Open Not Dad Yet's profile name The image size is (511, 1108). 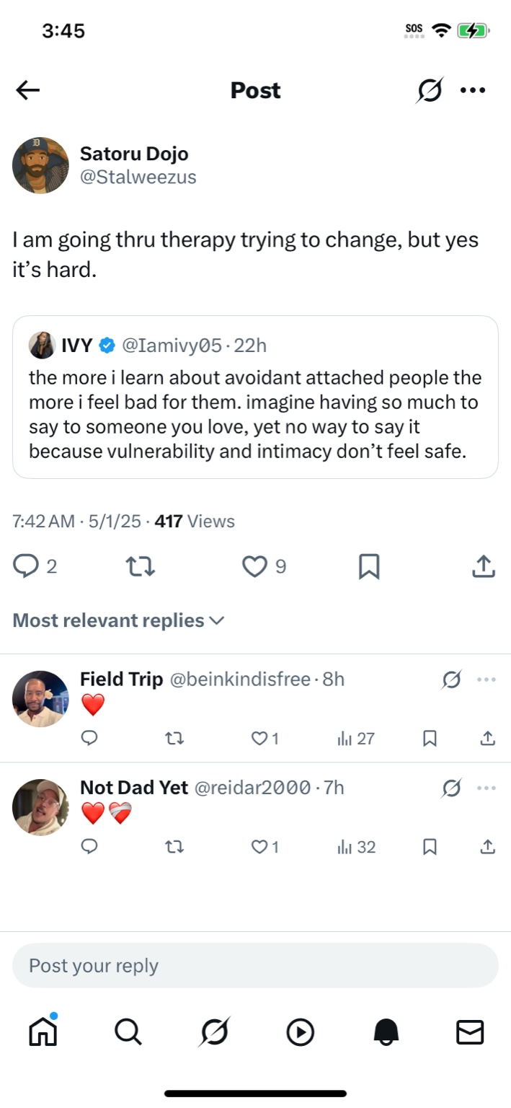[x=134, y=788]
